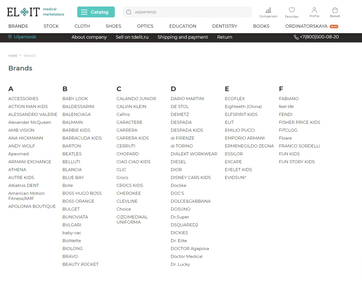Open FRANCO SORDELLI brand
This screenshot has width=362, height=284.
click(299, 146)
